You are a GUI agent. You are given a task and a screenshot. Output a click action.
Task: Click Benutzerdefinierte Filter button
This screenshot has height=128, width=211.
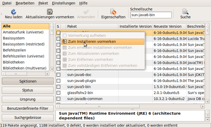(x=28, y=108)
